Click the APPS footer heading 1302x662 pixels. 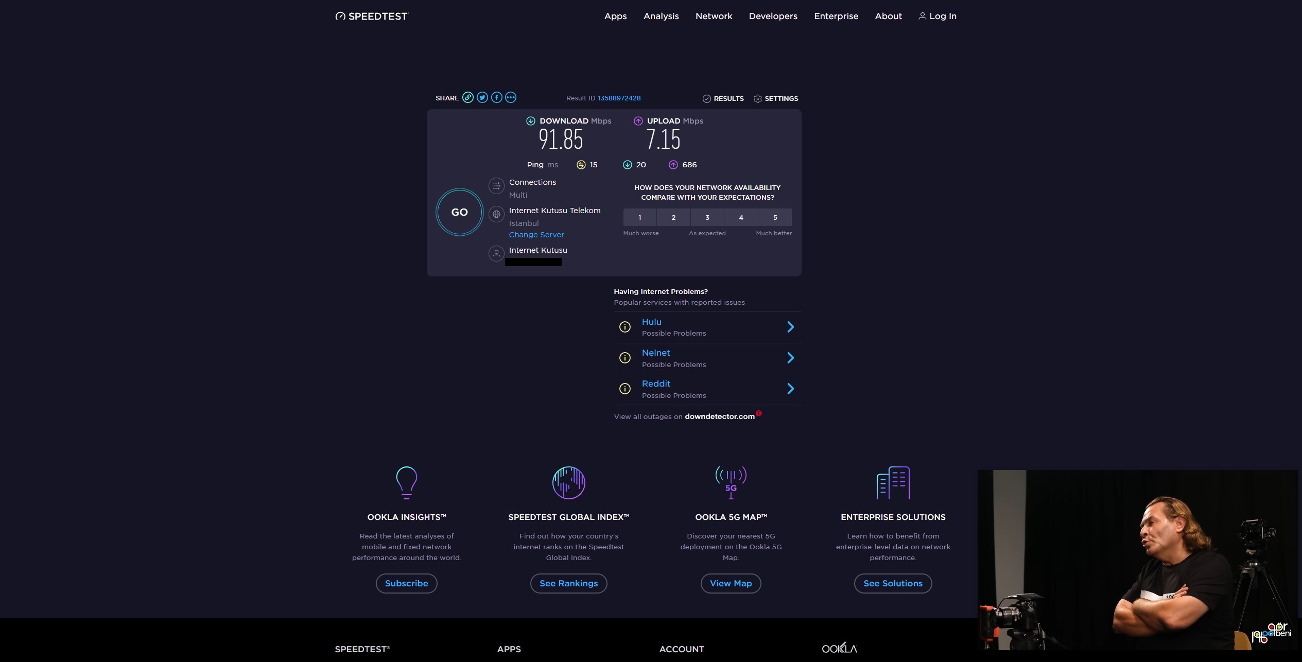[x=509, y=649]
